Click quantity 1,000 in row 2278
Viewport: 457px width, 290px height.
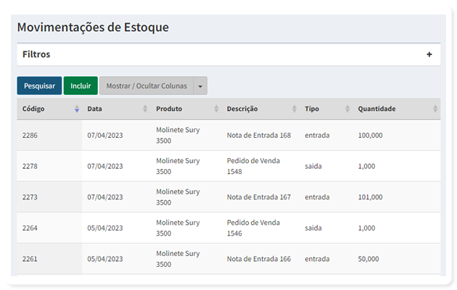pyautogui.click(x=366, y=166)
